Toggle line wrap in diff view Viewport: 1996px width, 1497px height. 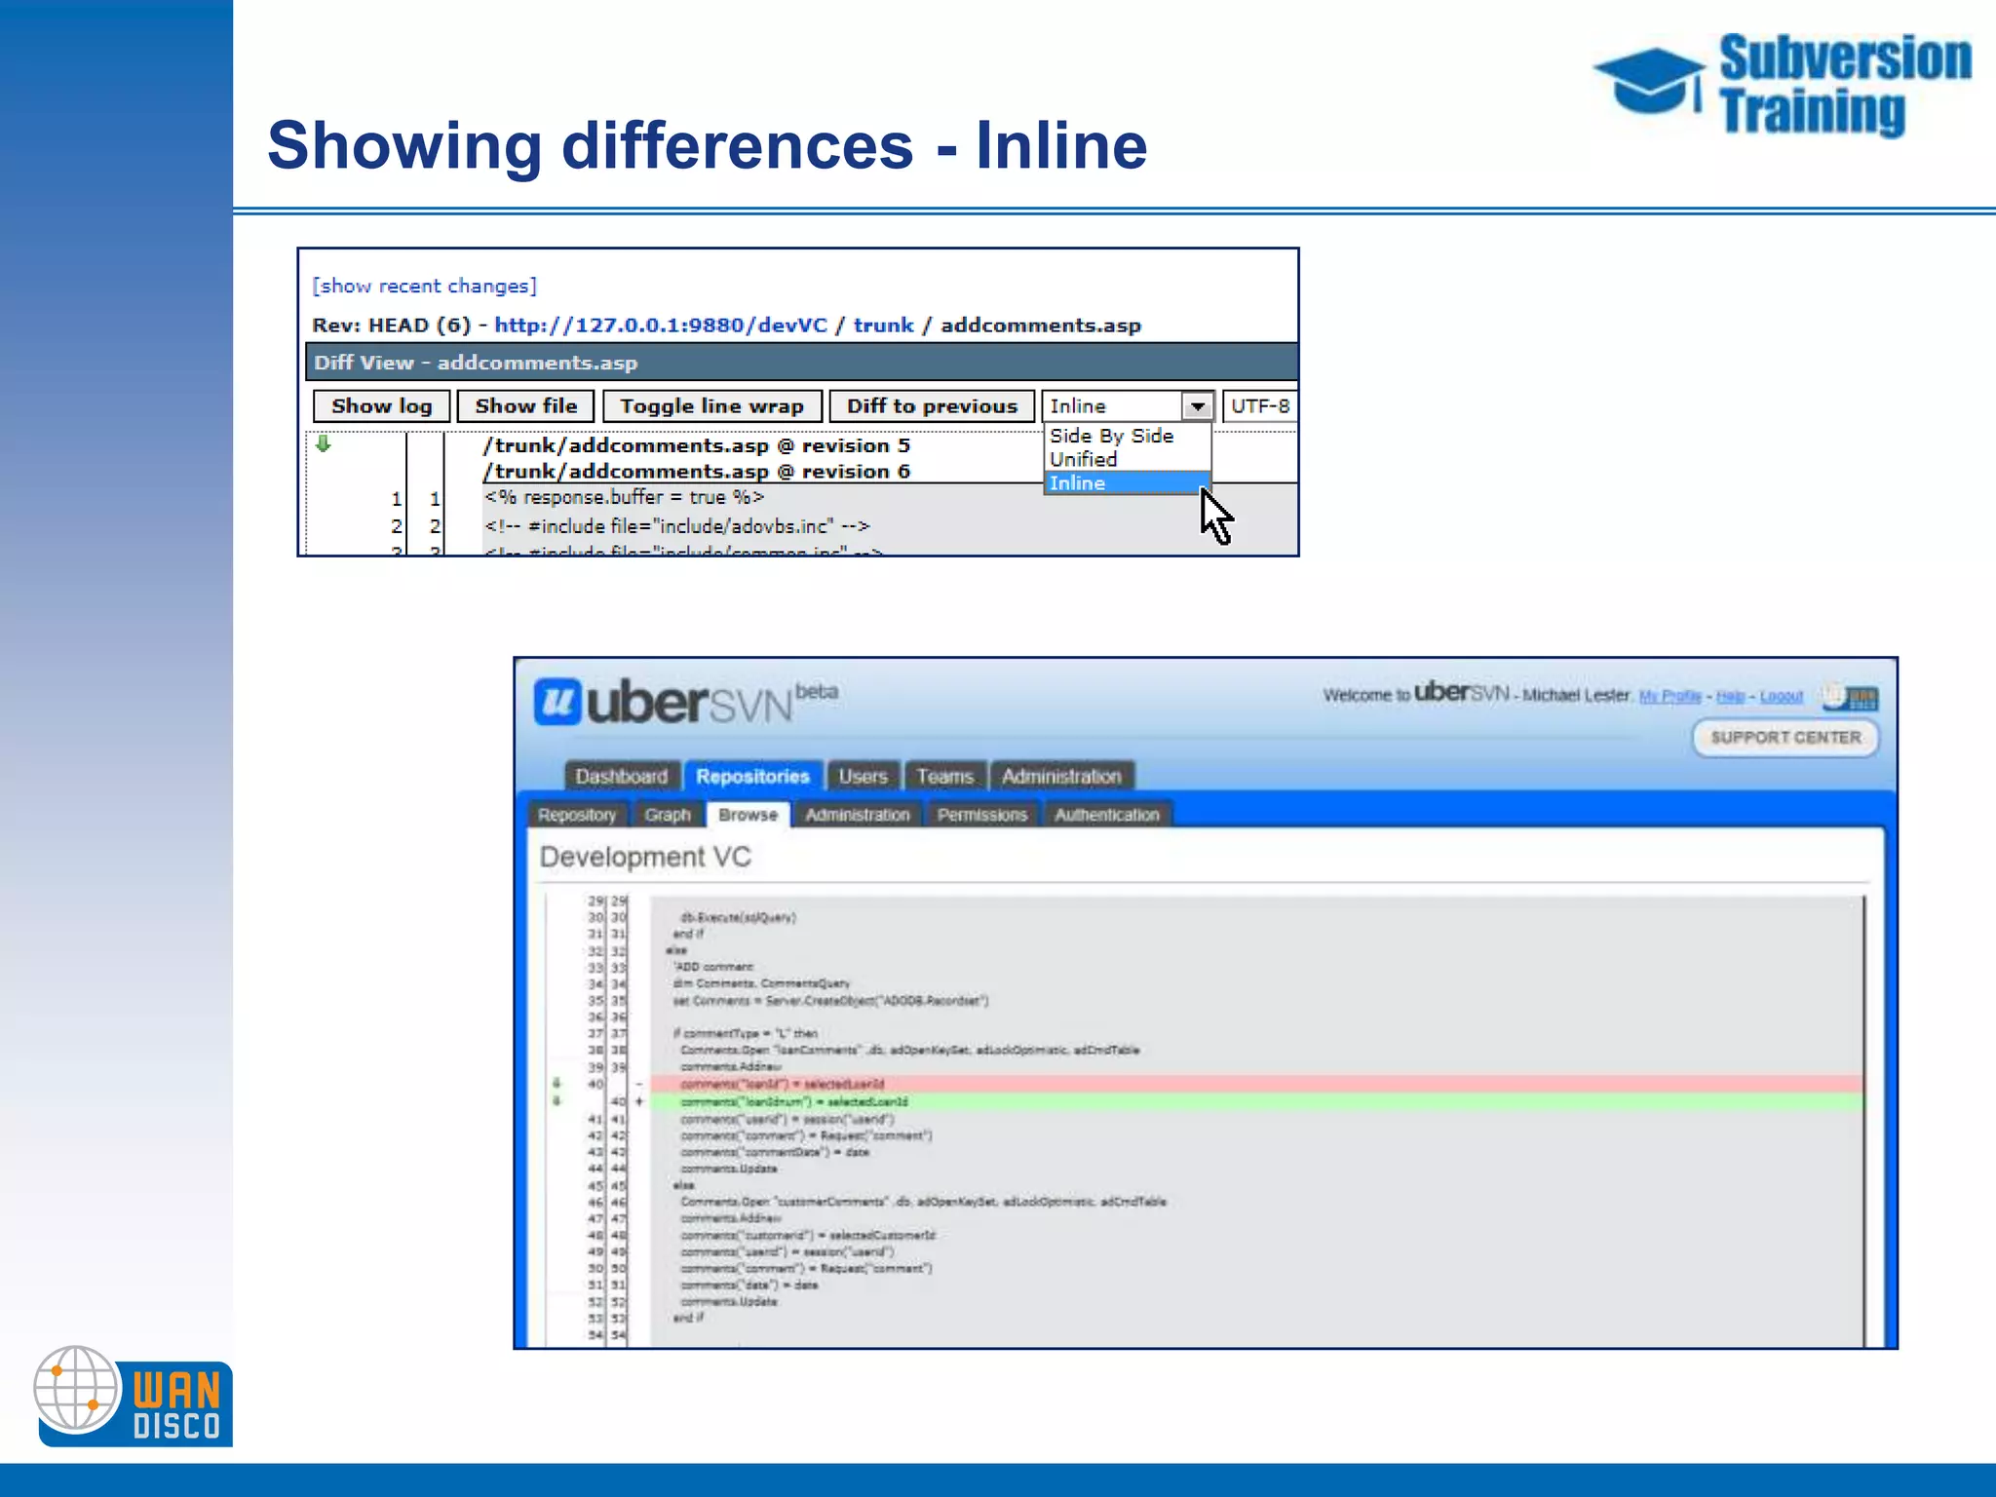click(711, 406)
